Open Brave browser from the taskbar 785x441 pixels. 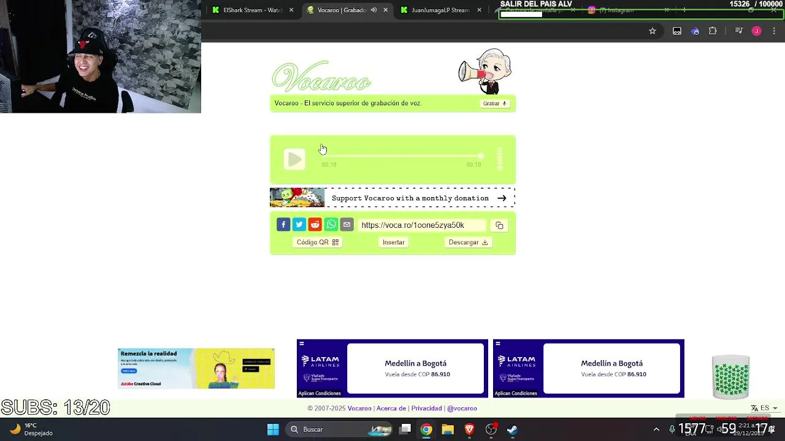[x=469, y=429]
